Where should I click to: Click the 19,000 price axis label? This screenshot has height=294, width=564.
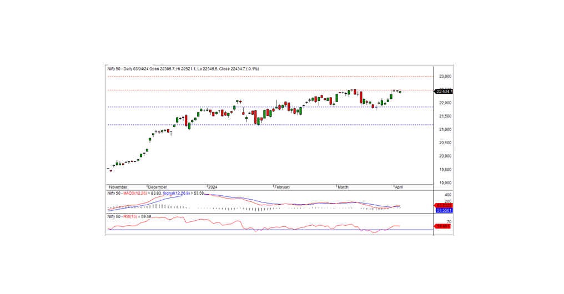(x=445, y=183)
